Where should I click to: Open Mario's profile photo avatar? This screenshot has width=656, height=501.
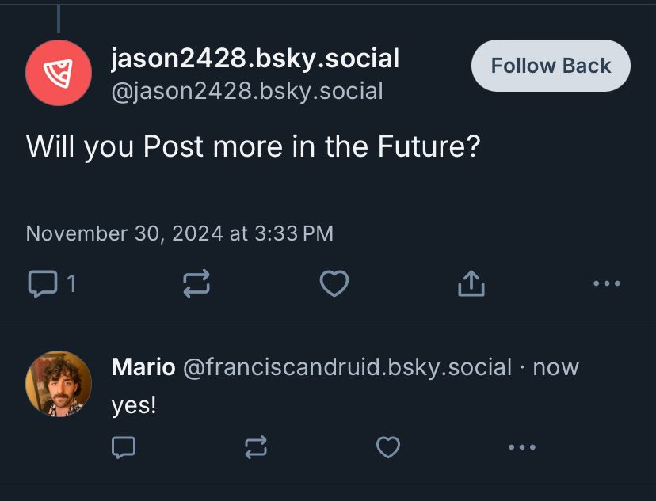tap(59, 384)
